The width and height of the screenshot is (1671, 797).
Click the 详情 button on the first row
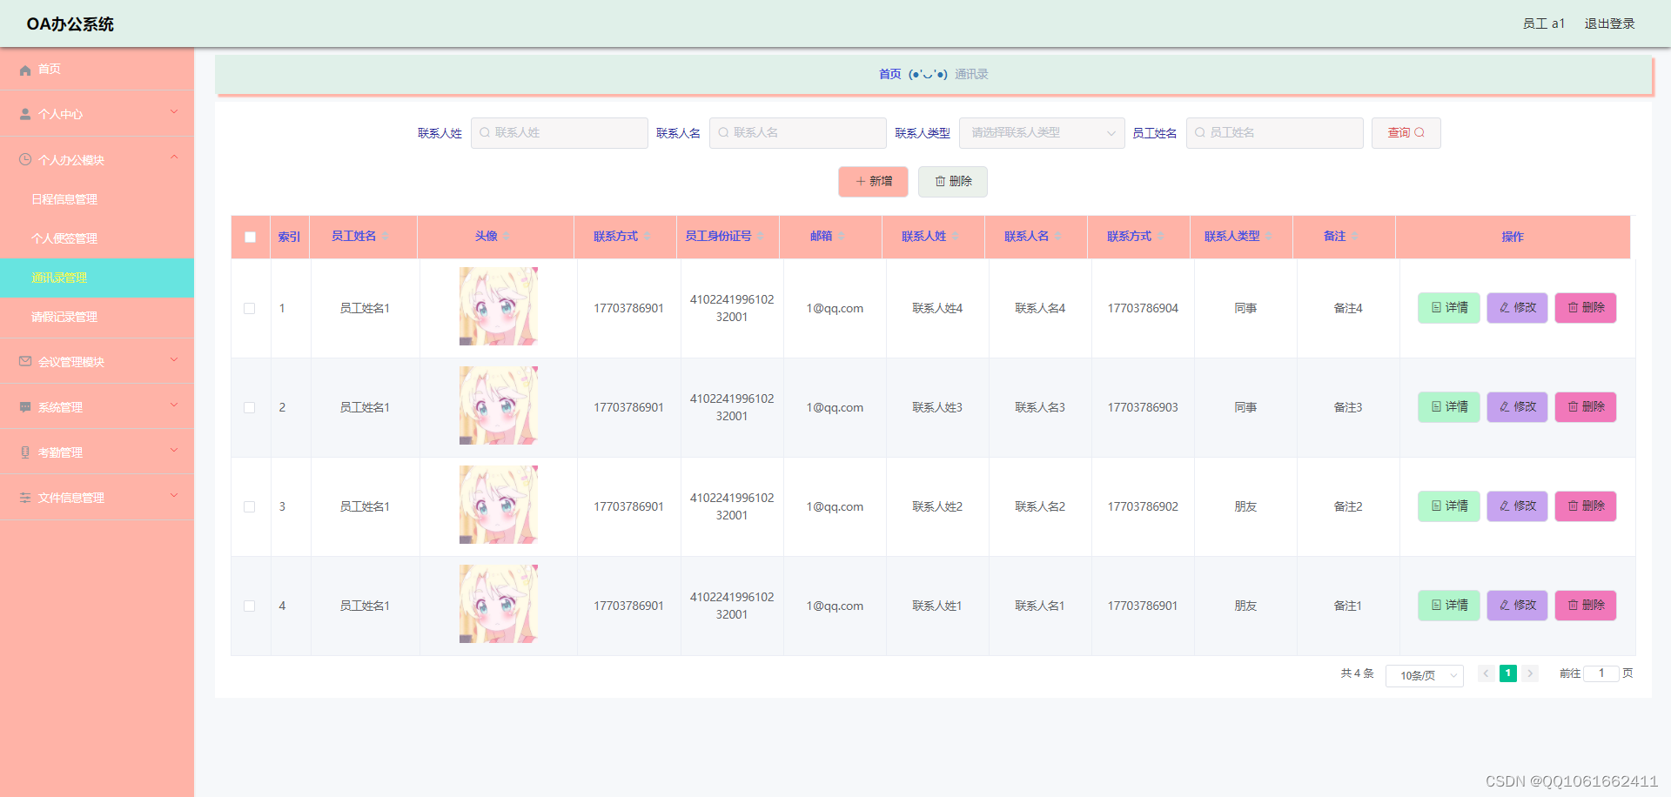tap(1448, 307)
